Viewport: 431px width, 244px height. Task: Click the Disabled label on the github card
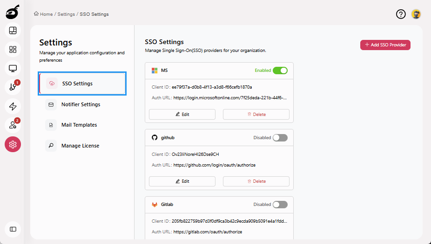(x=262, y=137)
